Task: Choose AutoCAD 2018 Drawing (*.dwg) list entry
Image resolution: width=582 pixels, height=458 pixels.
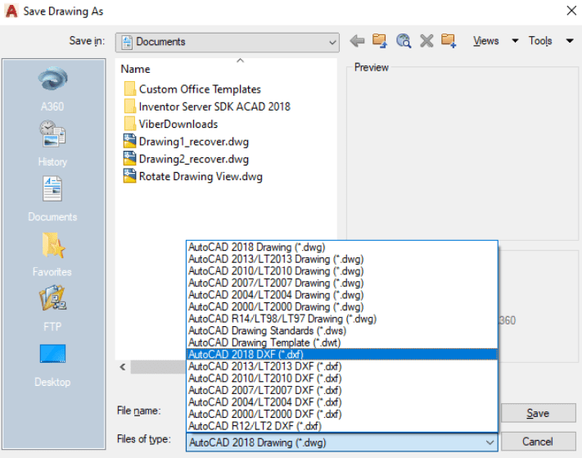Action: coord(342,247)
